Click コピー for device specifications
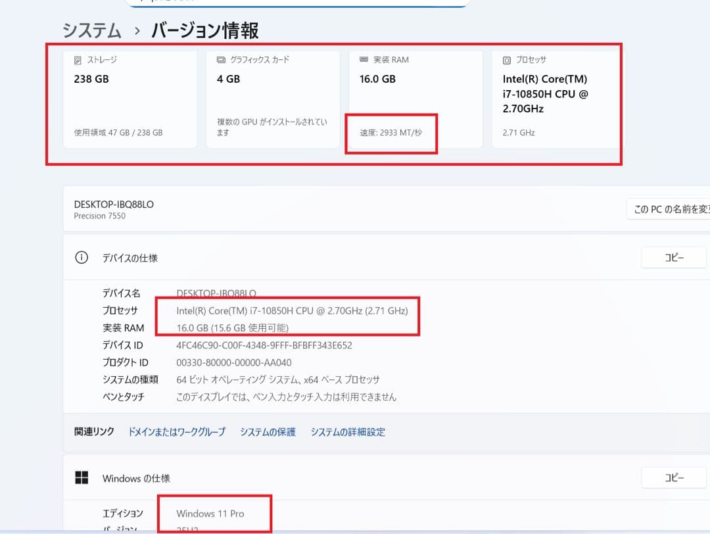The width and height of the screenshot is (710, 534). (673, 257)
